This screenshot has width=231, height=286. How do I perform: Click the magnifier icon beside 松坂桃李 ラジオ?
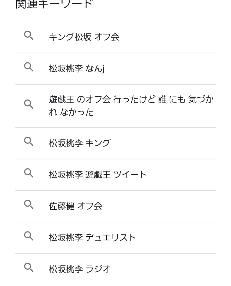coord(29,268)
